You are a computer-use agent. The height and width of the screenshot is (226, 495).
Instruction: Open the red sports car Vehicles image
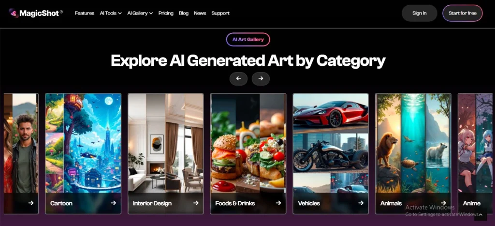(x=331, y=113)
